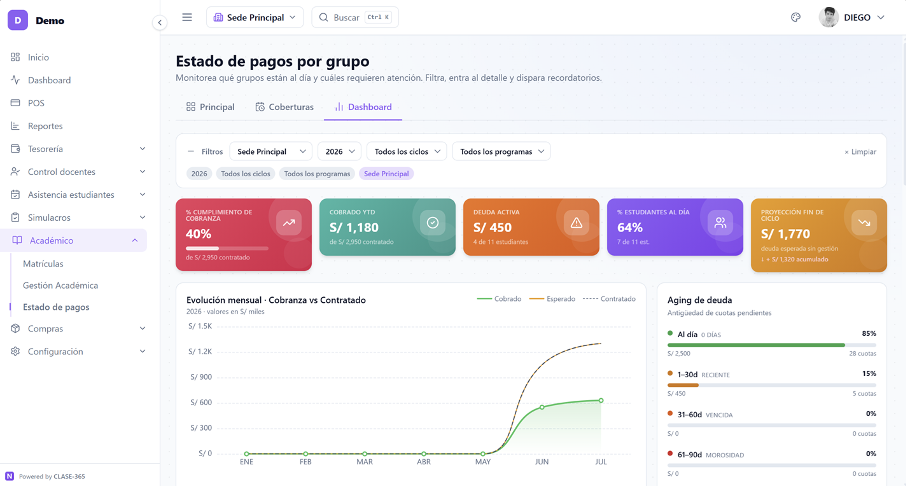Click the Tesorería wallet icon
Screen dimensions: 910x486
pyautogui.click(x=15, y=149)
